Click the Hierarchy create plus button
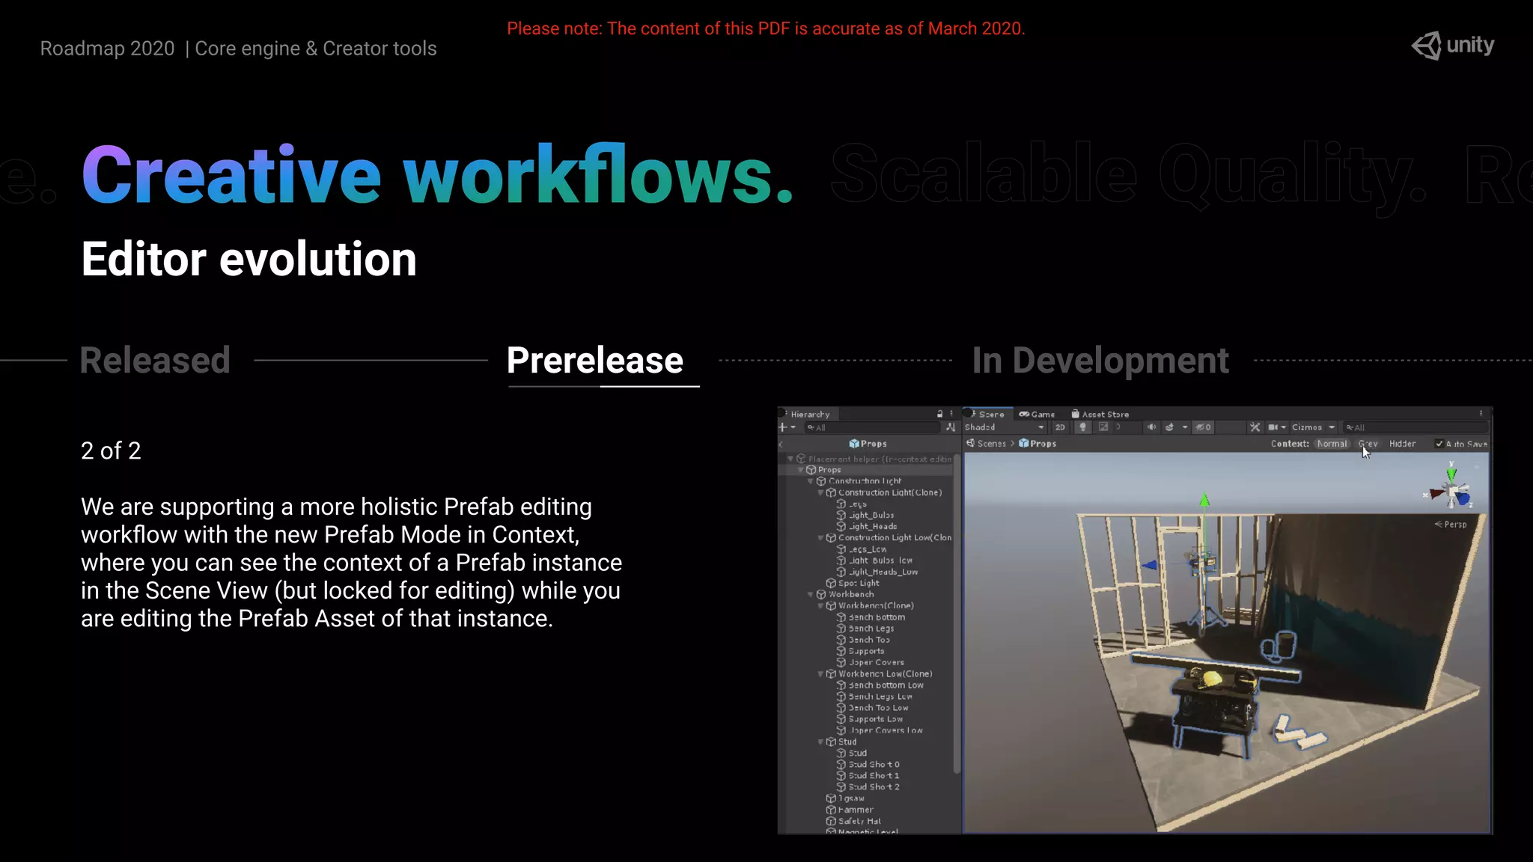The width and height of the screenshot is (1533, 862). click(x=783, y=427)
